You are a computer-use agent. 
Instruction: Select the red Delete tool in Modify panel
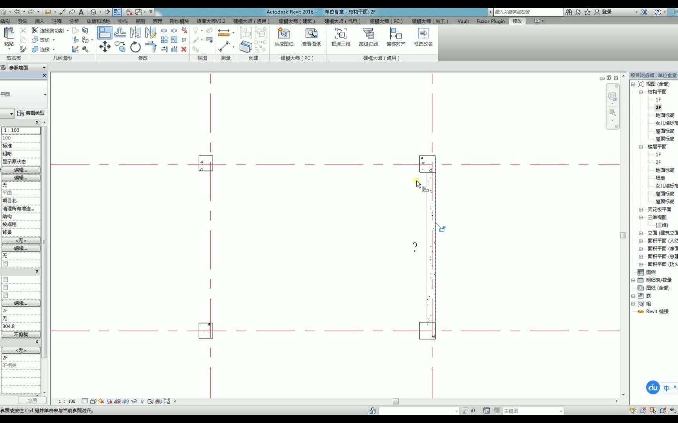tap(184, 49)
